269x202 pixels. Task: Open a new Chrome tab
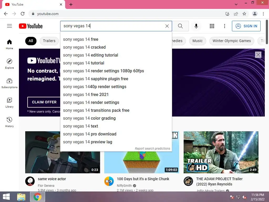point(71,4)
